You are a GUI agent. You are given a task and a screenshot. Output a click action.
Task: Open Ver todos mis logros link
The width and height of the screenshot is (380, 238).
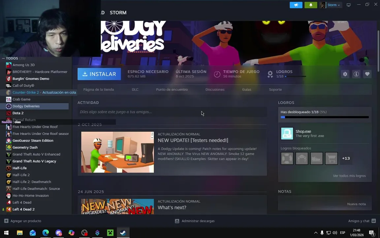point(349,176)
